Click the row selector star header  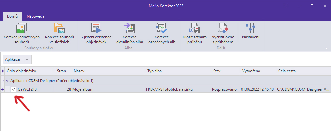3,71
